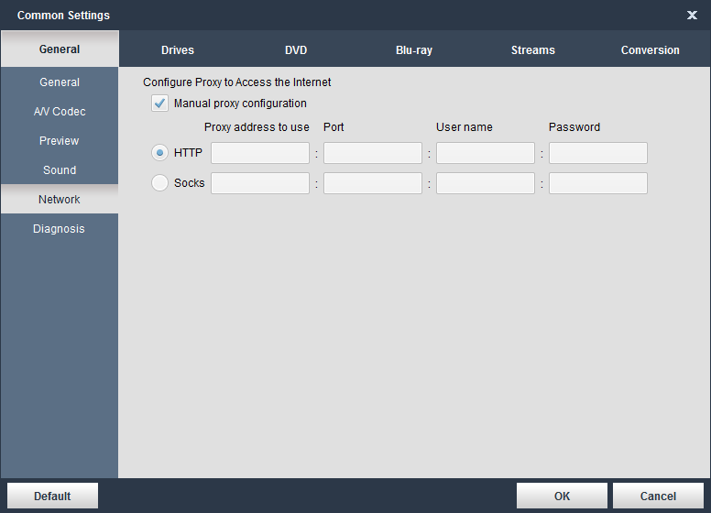Open Sound settings in sidebar

(60, 170)
